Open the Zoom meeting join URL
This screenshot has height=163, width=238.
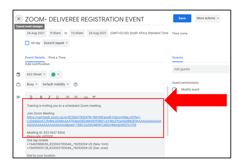pos(94,121)
